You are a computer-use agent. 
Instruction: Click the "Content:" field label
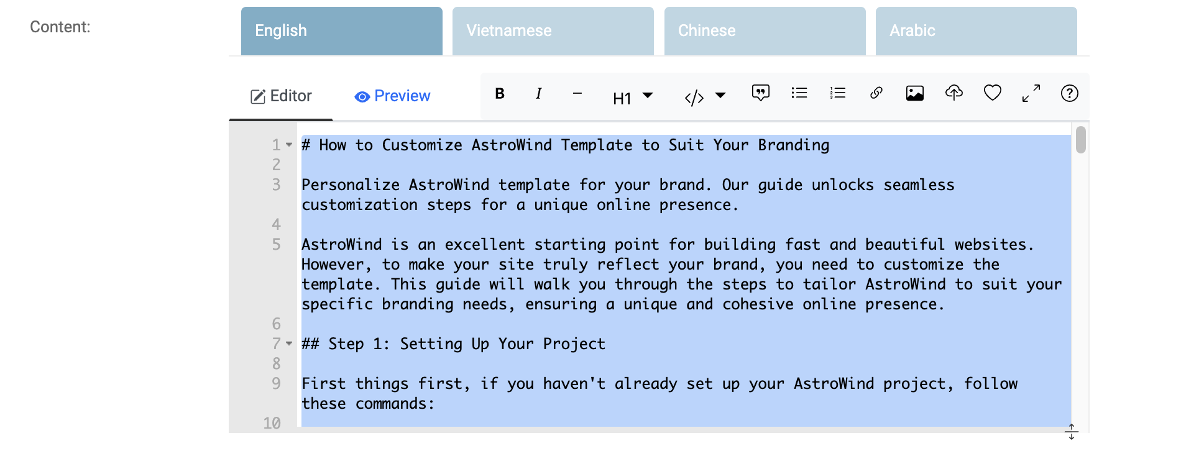(60, 27)
